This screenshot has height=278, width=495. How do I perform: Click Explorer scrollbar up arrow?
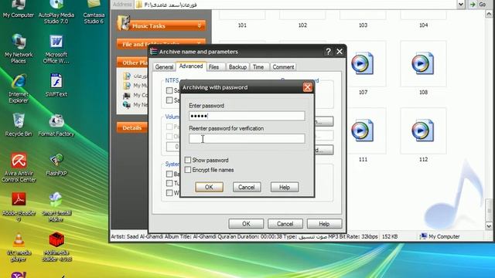tap(489, 14)
